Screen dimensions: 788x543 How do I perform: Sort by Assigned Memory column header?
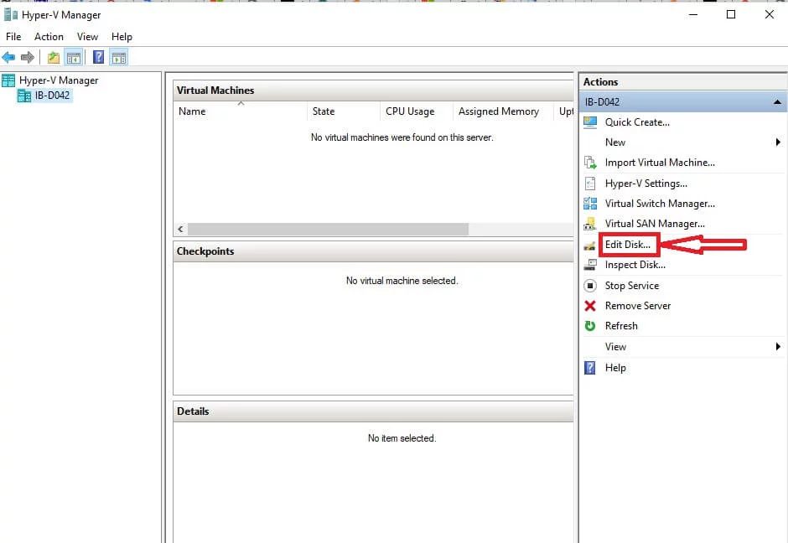[x=503, y=111]
